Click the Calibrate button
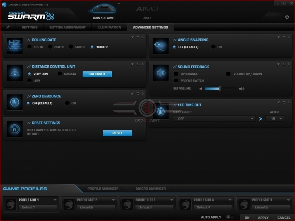Viewport: 295px width, 221px height. tap(97, 74)
